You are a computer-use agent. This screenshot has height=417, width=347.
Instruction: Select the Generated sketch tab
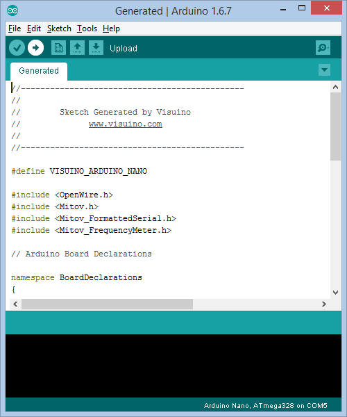point(39,71)
